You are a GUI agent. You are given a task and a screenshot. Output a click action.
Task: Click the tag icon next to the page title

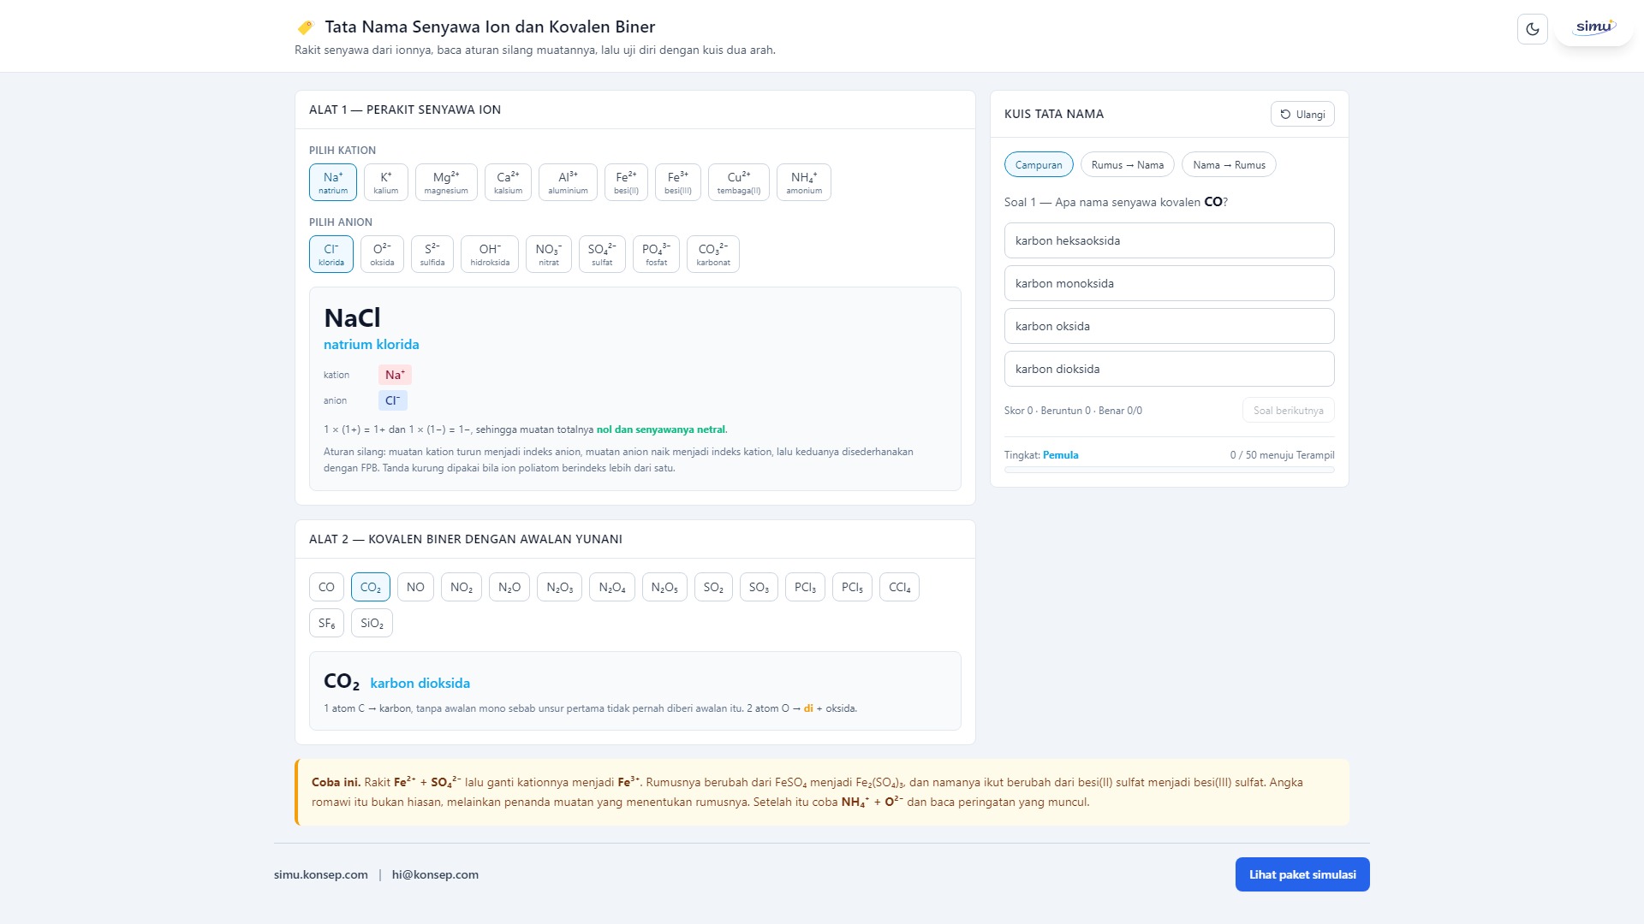pos(305,27)
